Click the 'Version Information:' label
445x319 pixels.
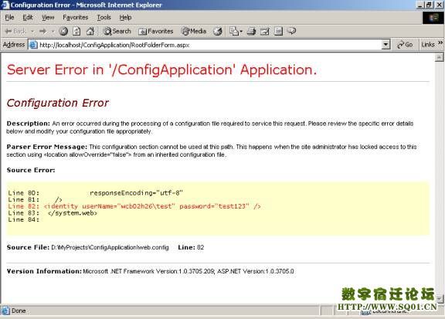point(44,271)
